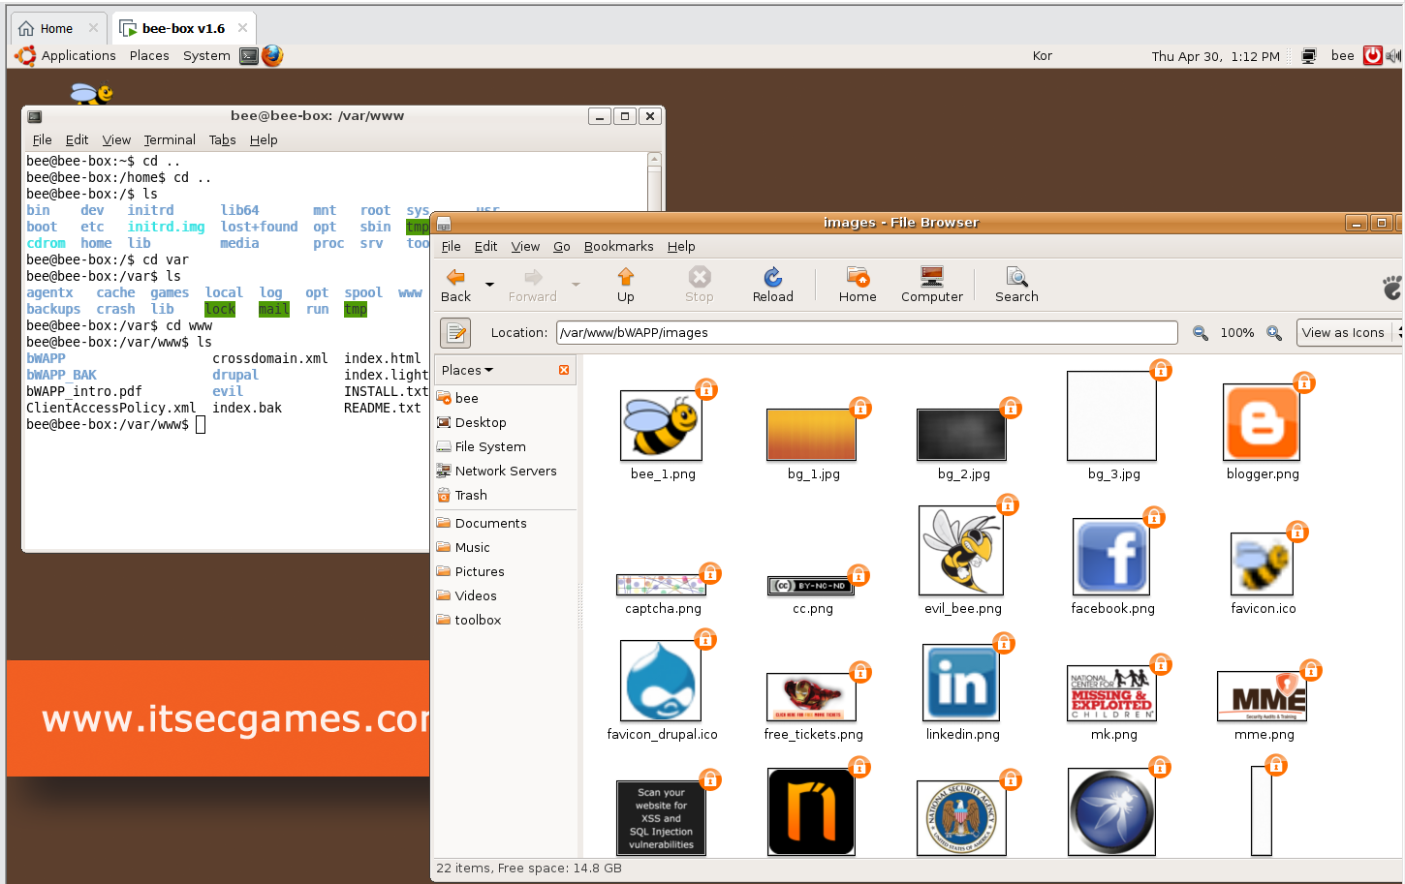Select the captcha.png file
1405x884 pixels.
click(663, 585)
